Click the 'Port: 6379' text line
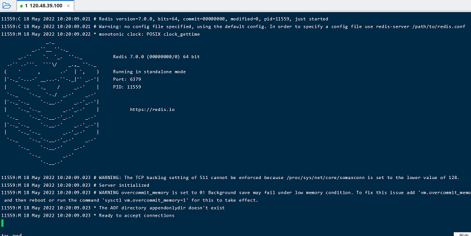Viewport: 471px width, 236px height. pyautogui.click(x=127, y=79)
